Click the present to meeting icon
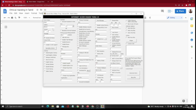 (169, 11)
